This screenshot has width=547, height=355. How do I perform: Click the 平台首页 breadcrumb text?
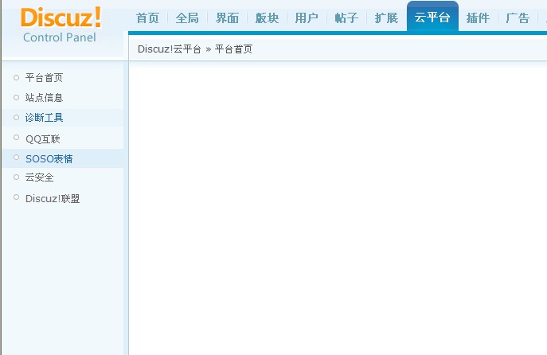click(233, 49)
